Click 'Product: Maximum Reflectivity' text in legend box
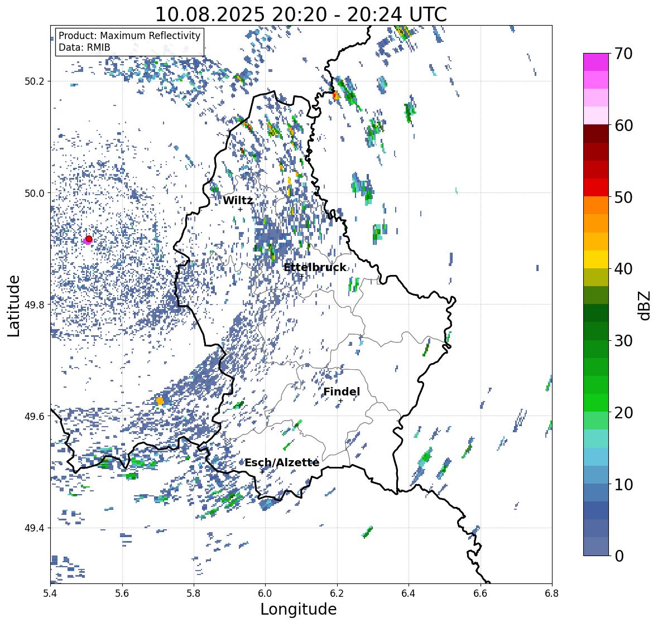Image resolution: width=658 pixels, height=623 pixels. pyautogui.click(x=129, y=36)
